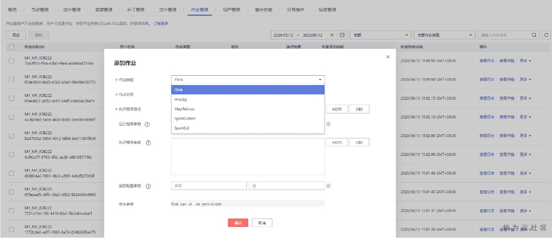552x238 pixels.
Task: Select checkbox for job 854ecbb0
Action: [11, 79]
